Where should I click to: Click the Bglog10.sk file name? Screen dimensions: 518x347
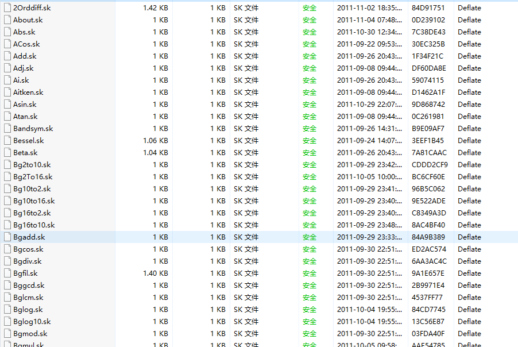tap(32, 321)
